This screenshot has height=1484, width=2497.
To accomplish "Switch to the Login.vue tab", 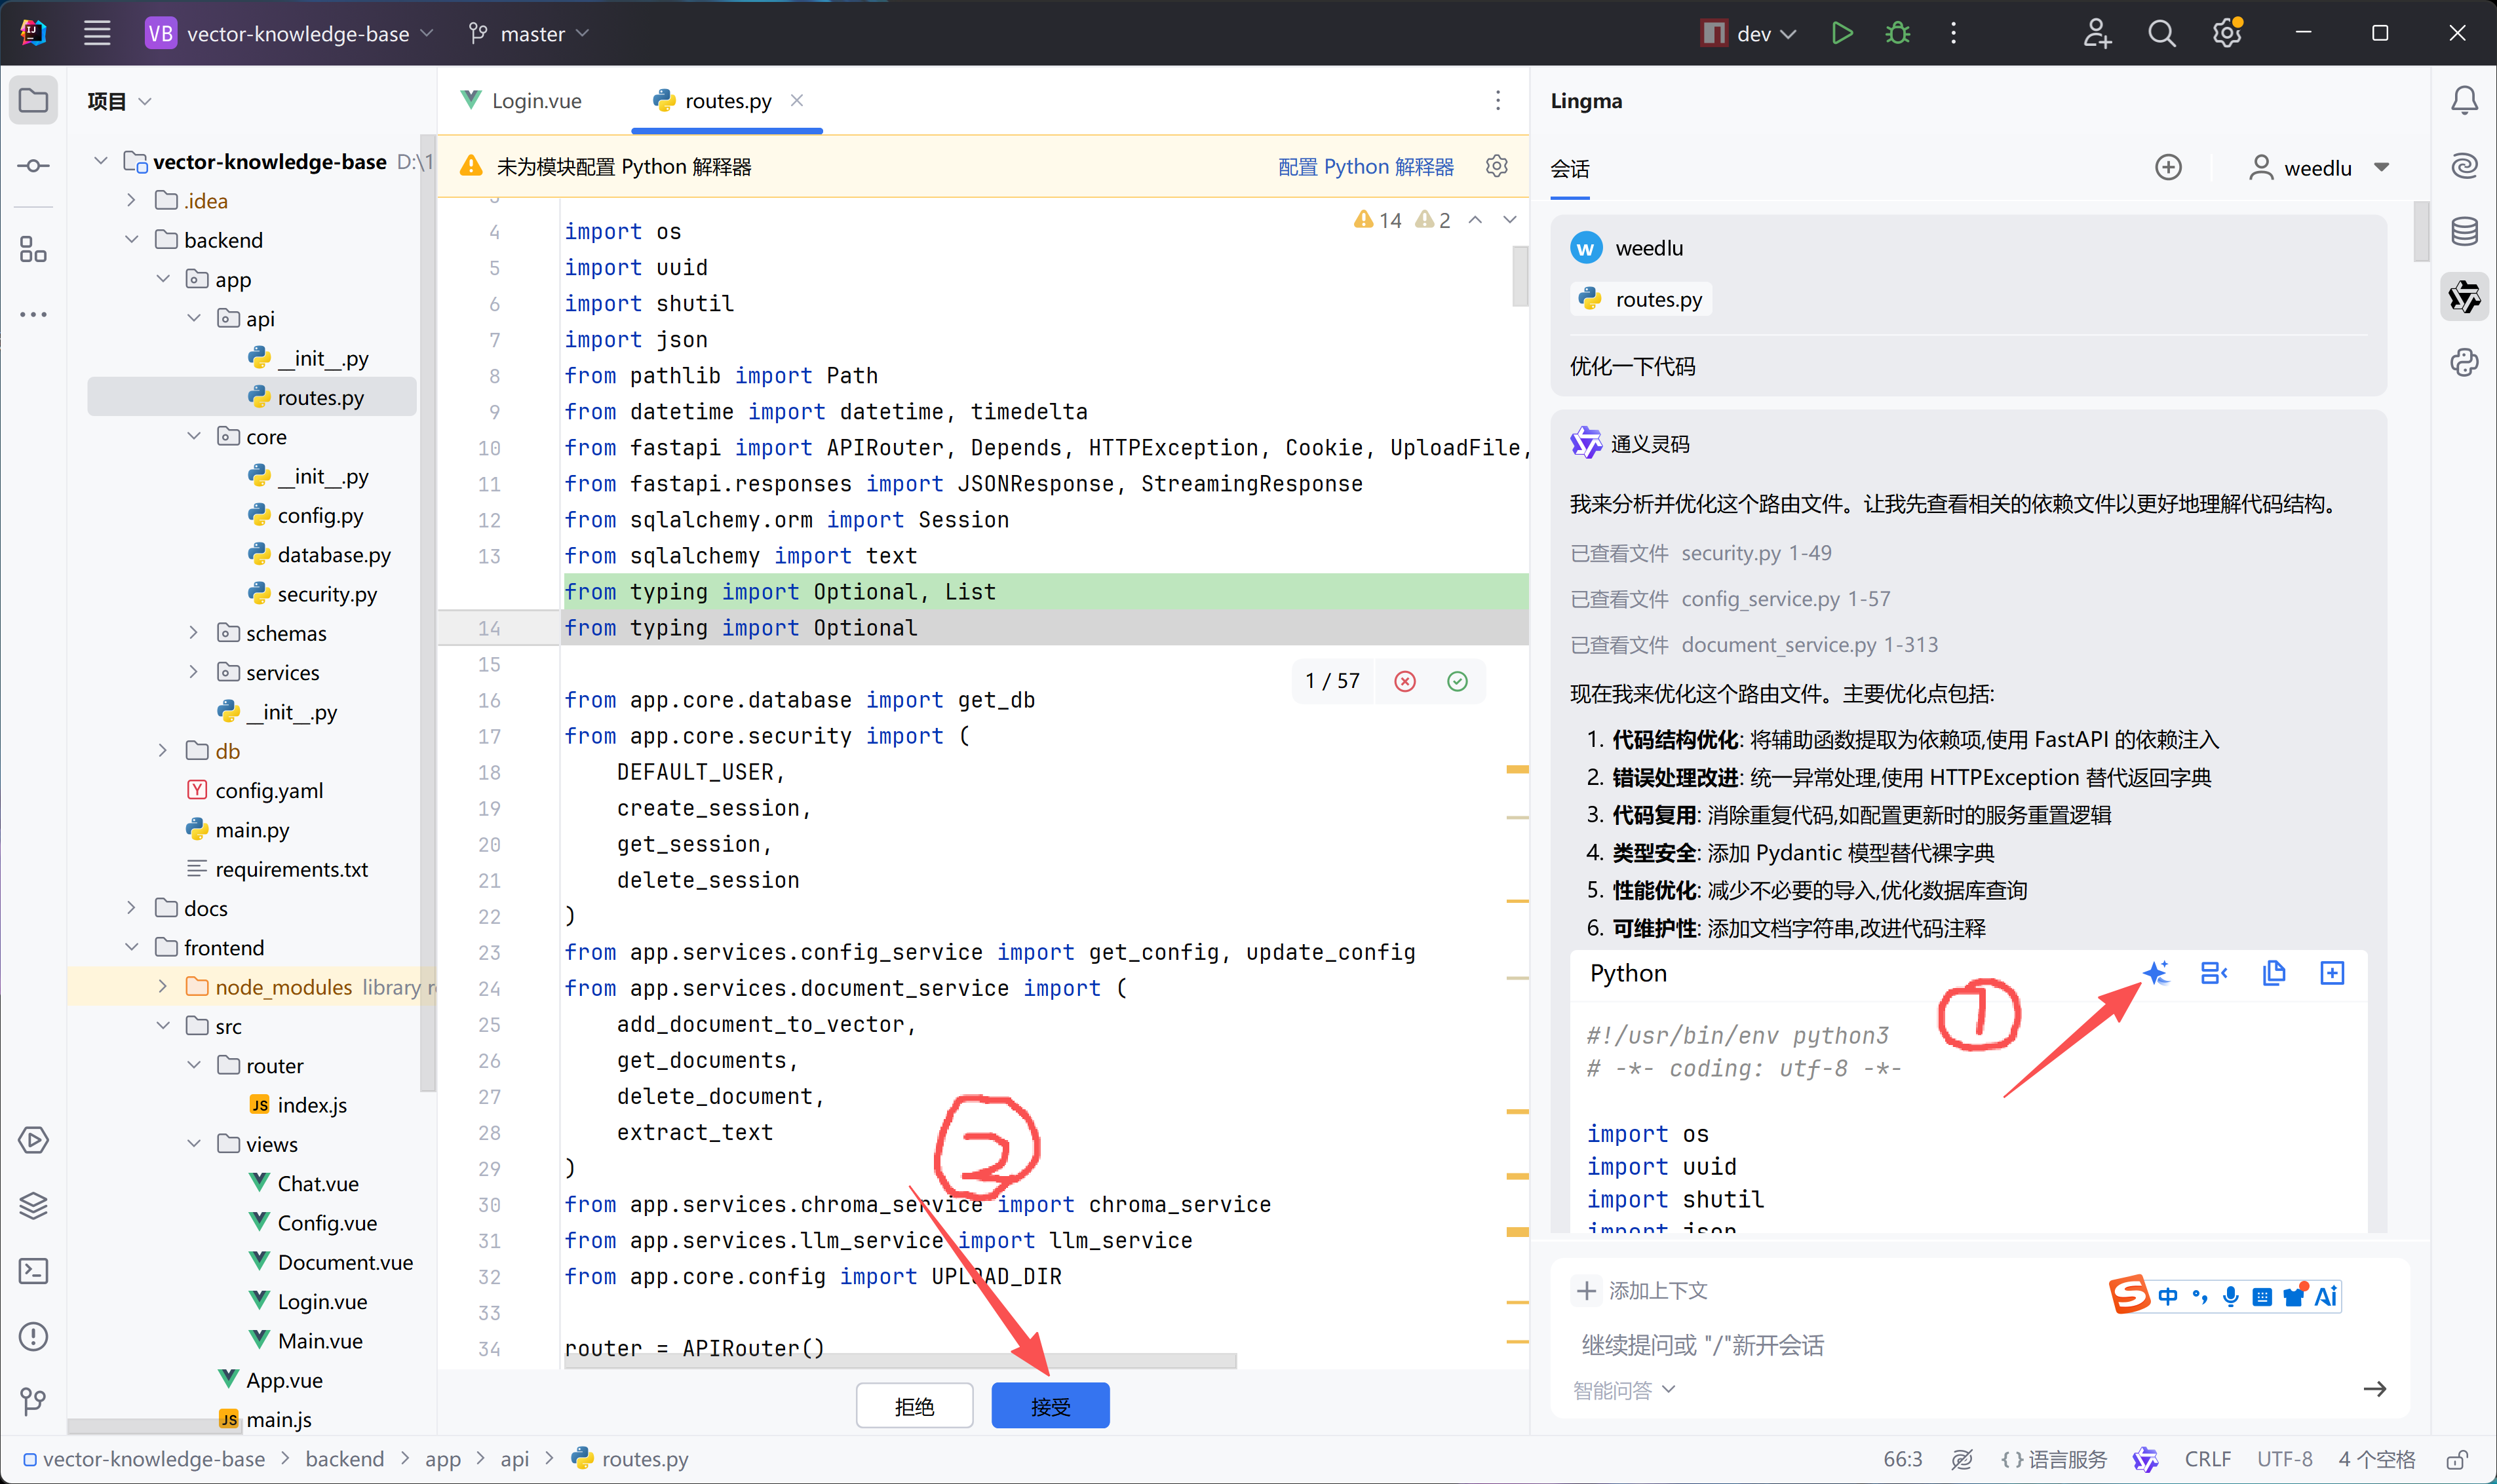I will [522, 100].
